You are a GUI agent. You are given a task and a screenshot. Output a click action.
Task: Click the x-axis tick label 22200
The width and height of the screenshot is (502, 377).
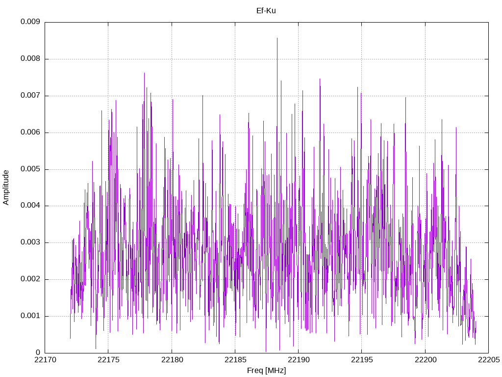pyautogui.click(x=426, y=360)
